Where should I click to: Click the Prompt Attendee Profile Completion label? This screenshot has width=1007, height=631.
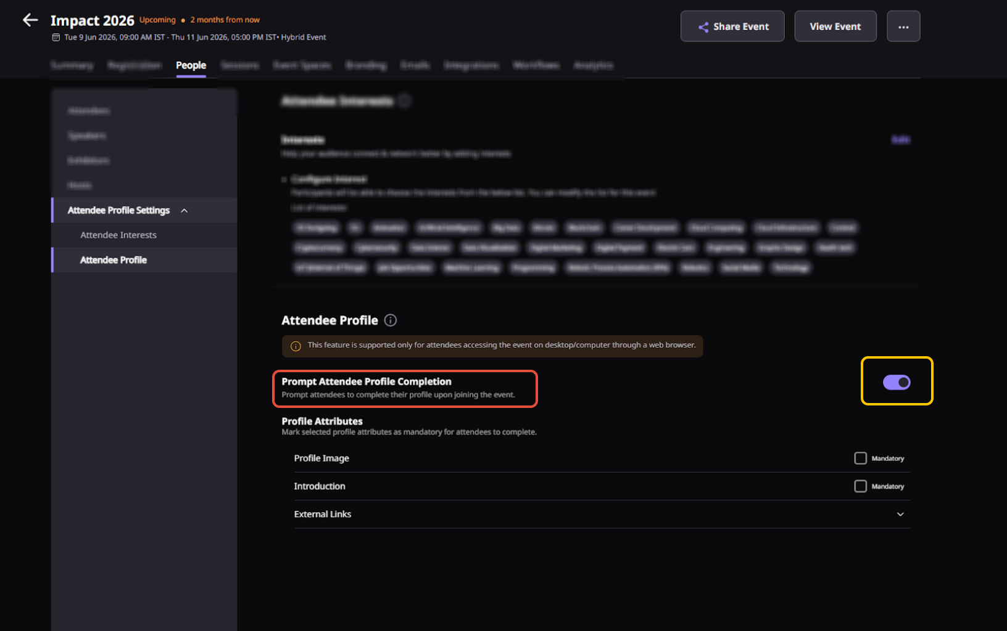pyautogui.click(x=367, y=382)
